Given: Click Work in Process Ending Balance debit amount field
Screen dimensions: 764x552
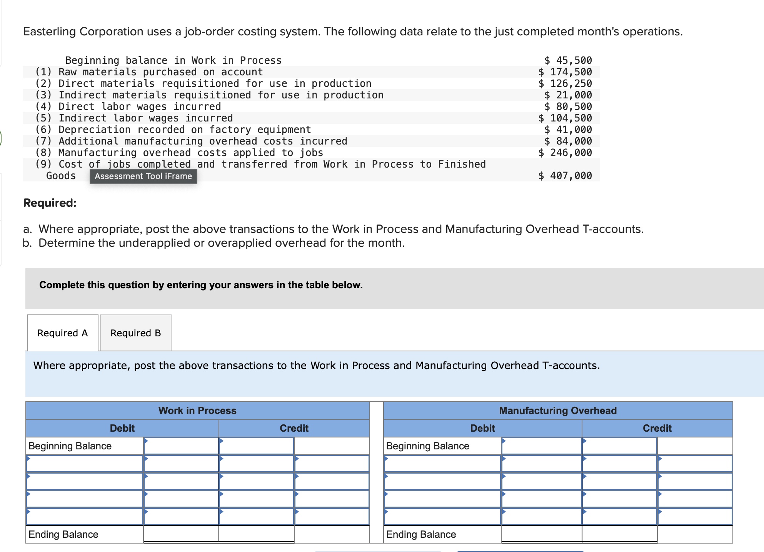Looking at the screenshot, I should (181, 534).
